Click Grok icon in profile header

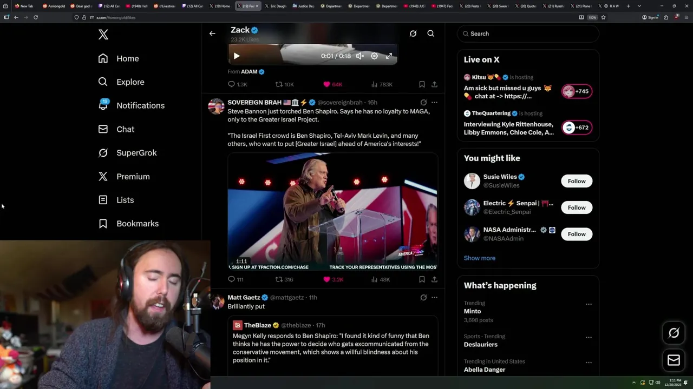(x=413, y=33)
